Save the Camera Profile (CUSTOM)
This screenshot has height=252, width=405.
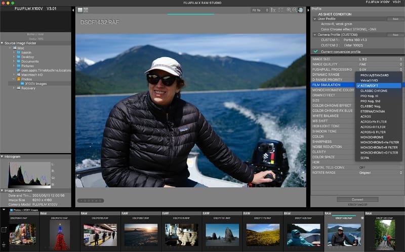395,34
